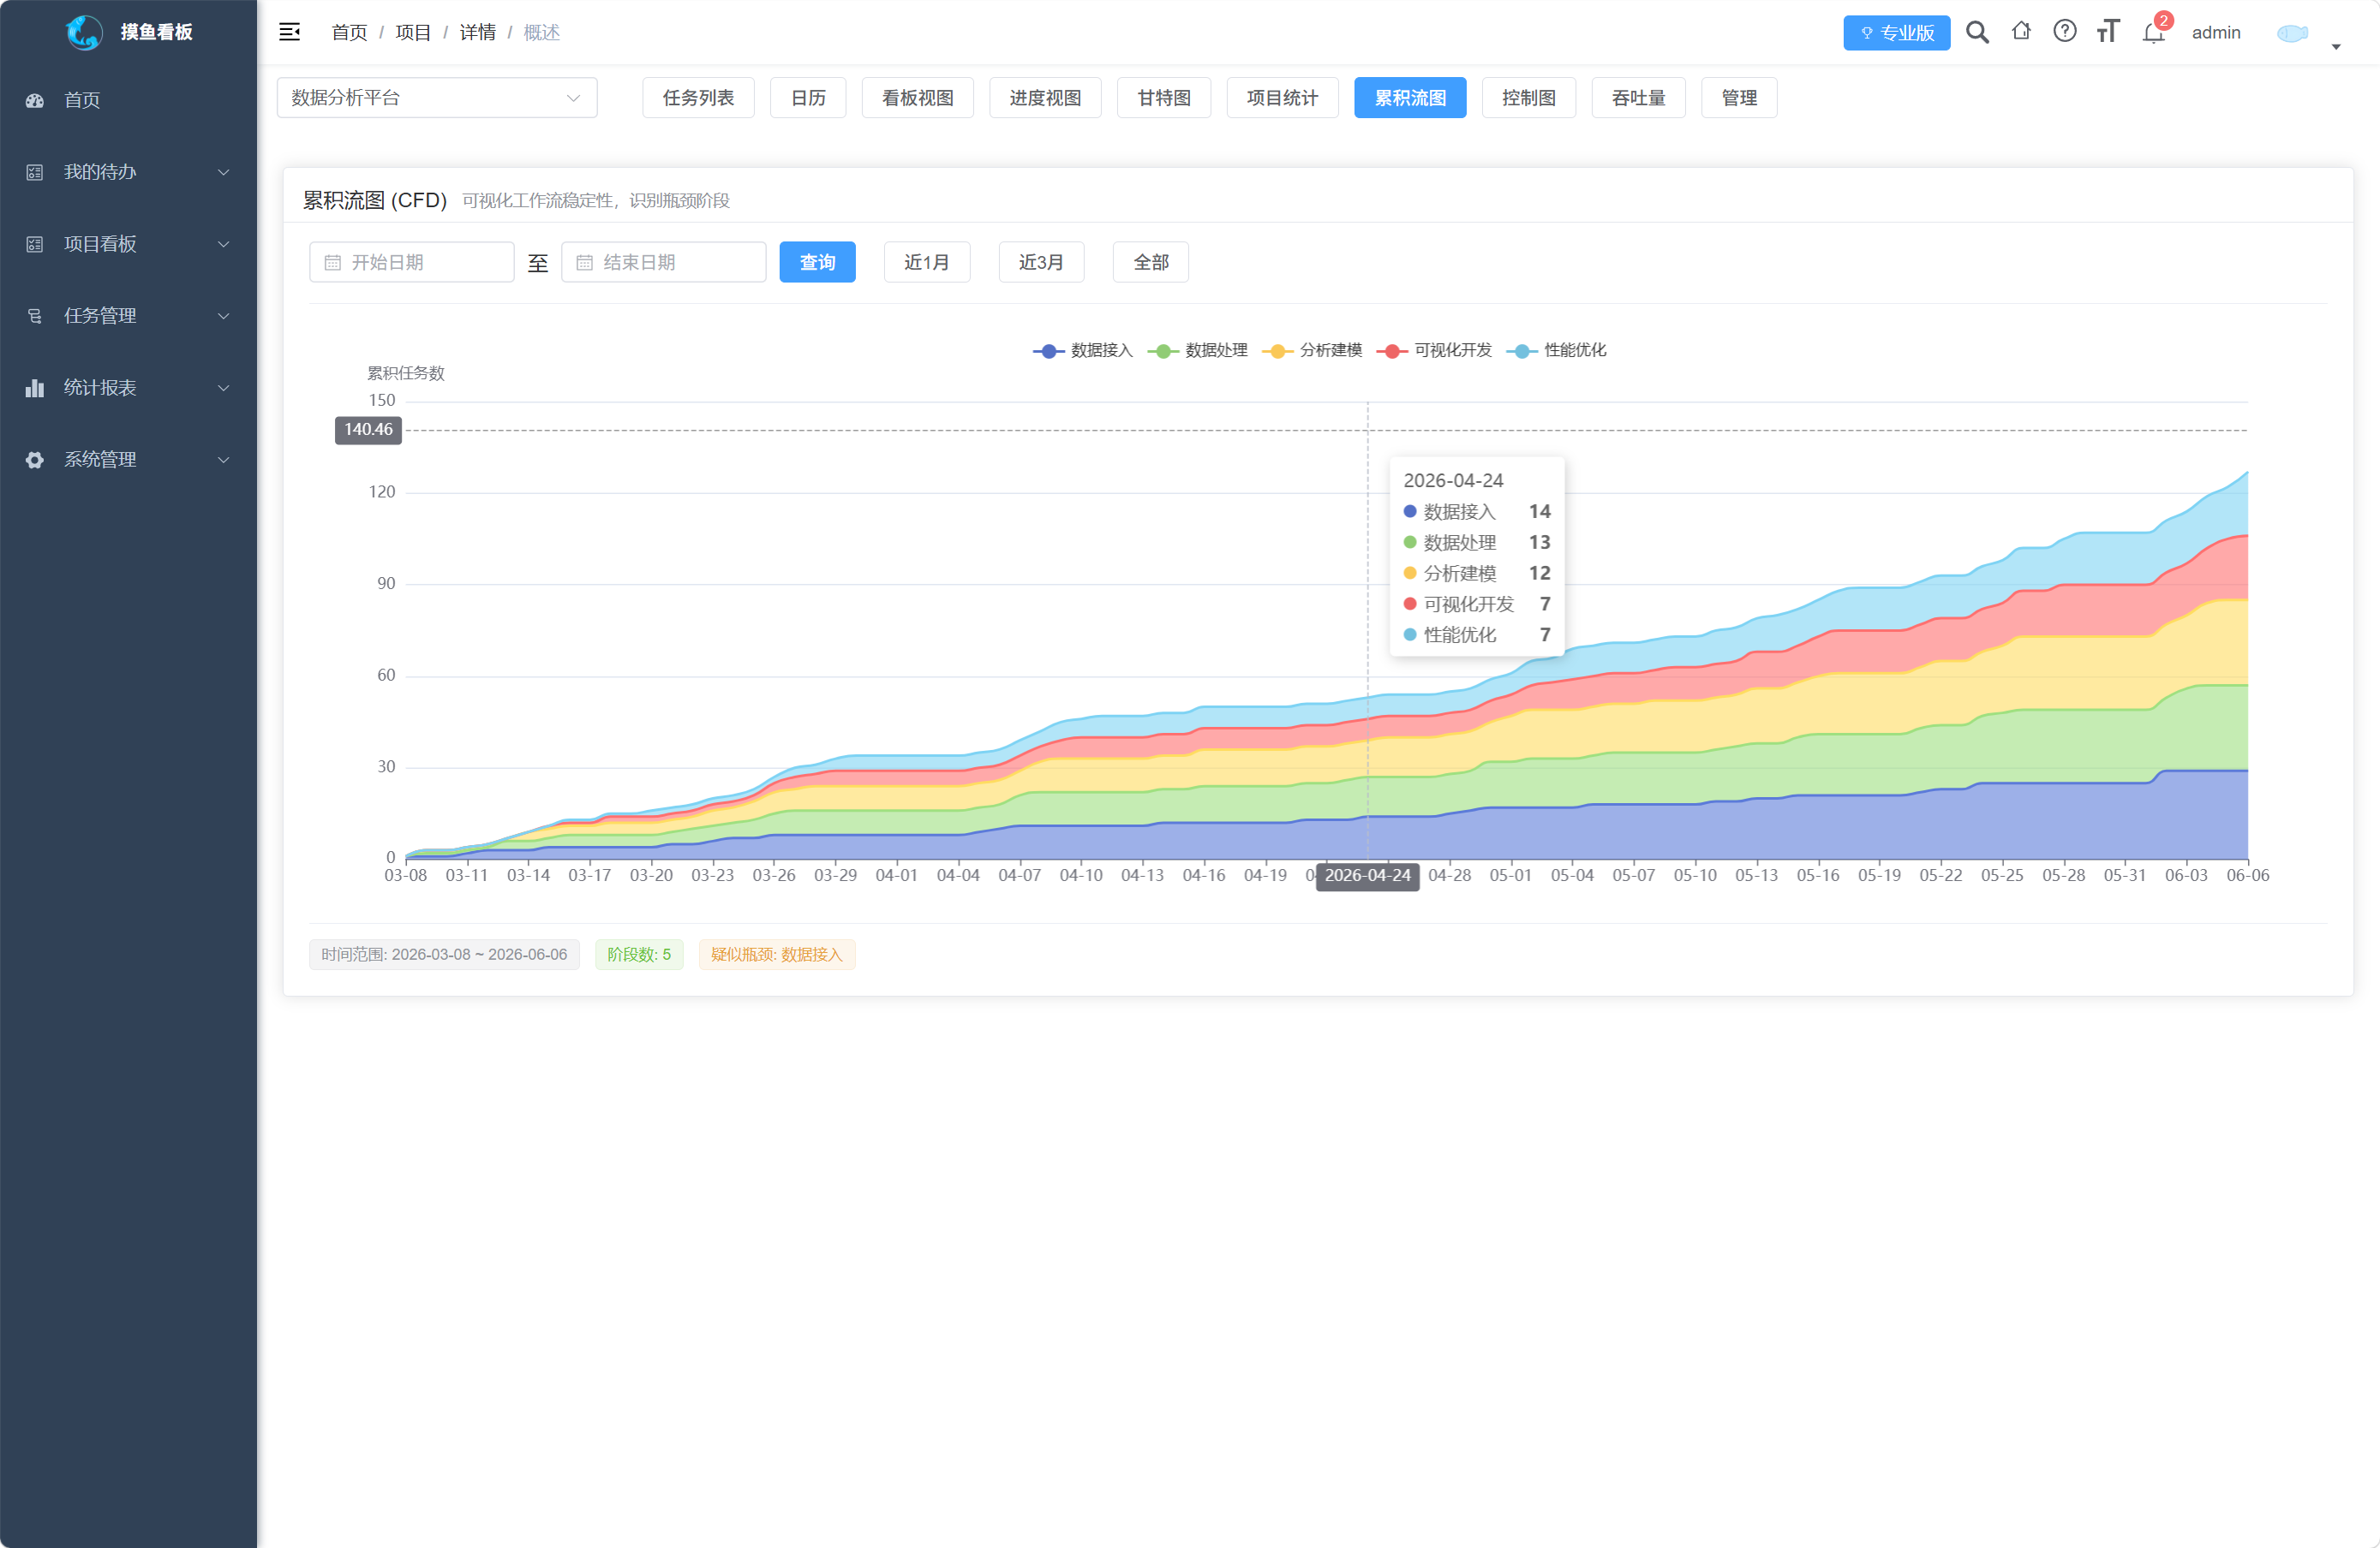Screen dimensions: 2380x1548
Task: Click the 我的待办 sidebar icon
Action: (35, 172)
